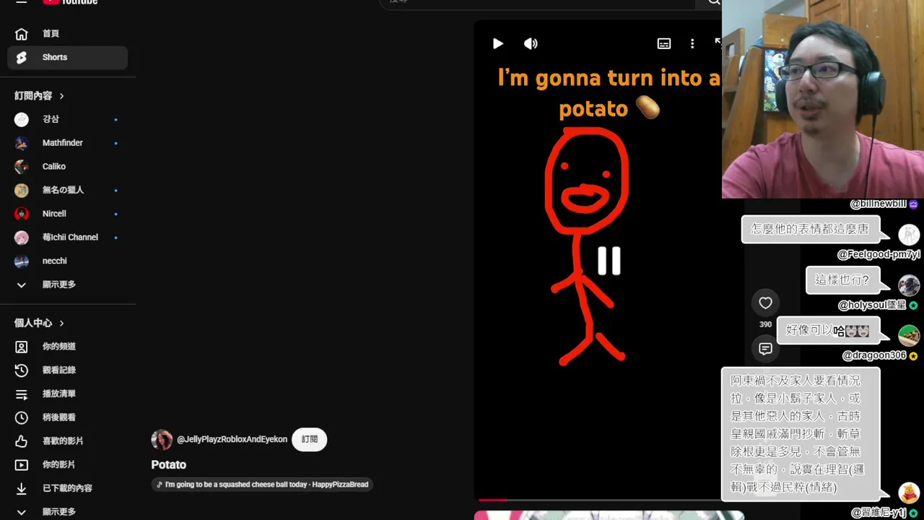Open the Shorts section in the sidebar
924x520 pixels.
click(x=67, y=57)
